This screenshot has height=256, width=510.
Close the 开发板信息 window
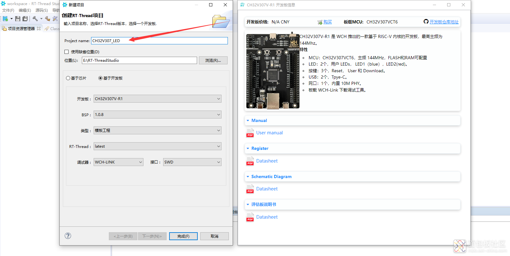click(x=463, y=5)
